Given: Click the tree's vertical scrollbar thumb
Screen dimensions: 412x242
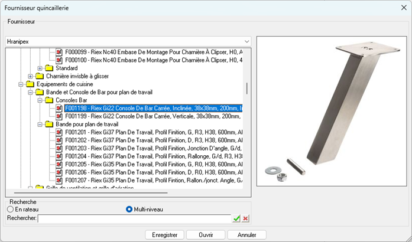Looking at the screenshot, I should tap(247, 89).
